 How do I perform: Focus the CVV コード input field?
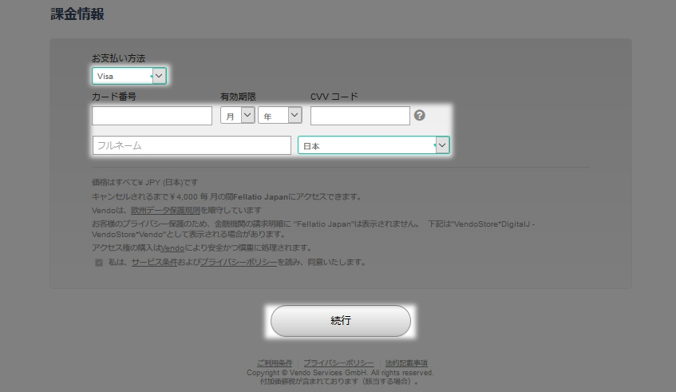coord(359,116)
